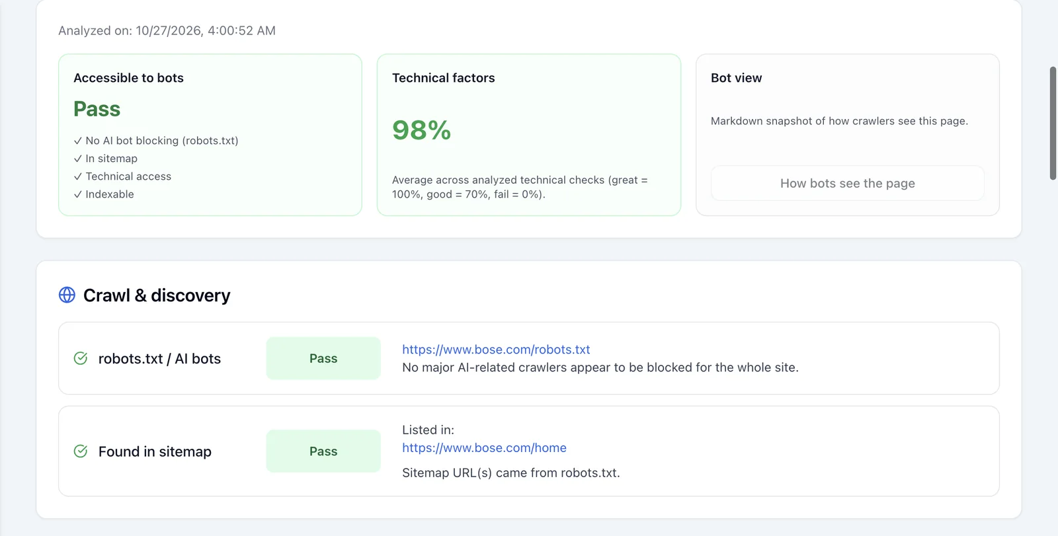This screenshot has height=536, width=1058.
Task: Click the No AI bot blocking (robots.txt) item
Action: coord(156,141)
